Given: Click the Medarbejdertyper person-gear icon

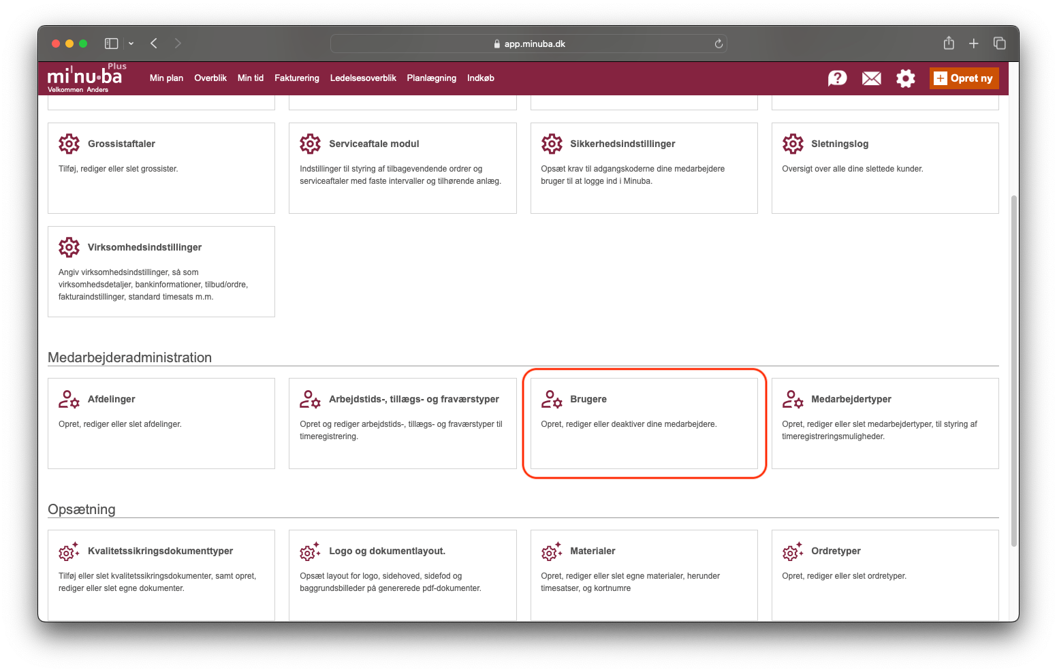Looking at the screenshot, I should click(x=793, y=399).
